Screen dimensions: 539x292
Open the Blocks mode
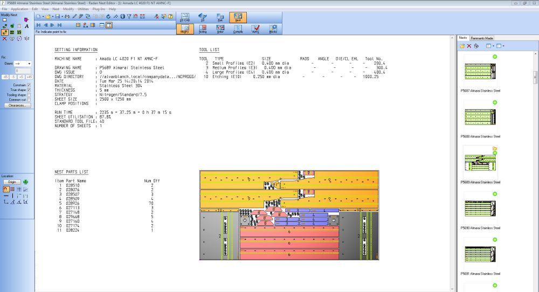click(273, 29)
